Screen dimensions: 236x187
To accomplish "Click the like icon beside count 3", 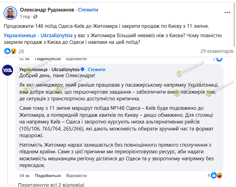I will [219, 59].
